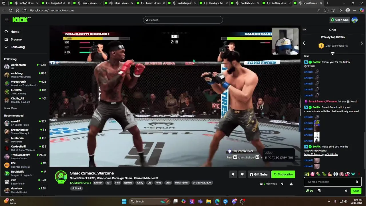Click the green Subscribe button

click(283, 174)
